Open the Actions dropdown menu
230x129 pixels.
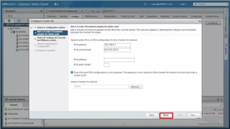pyautogui.click(x=109, y=11)
